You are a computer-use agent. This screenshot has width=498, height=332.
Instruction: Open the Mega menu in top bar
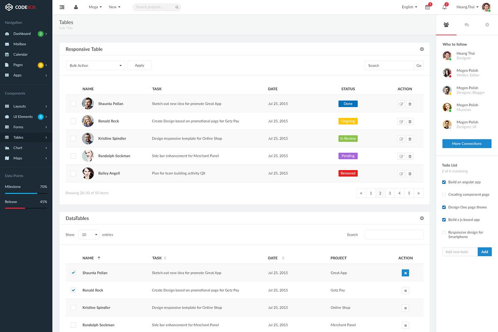pos(95,7)
